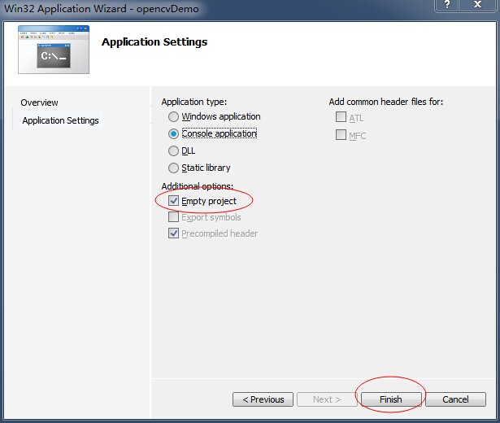Select the Windows application radio button

tap(173, 117)
